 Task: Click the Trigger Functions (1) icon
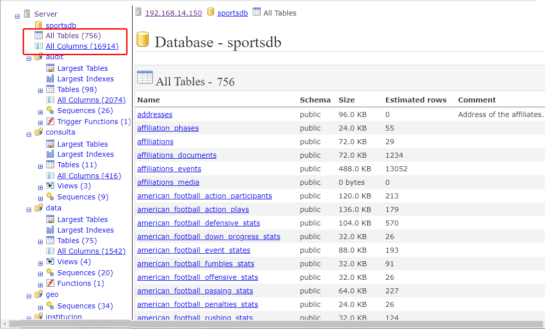(x=50, y=121)
